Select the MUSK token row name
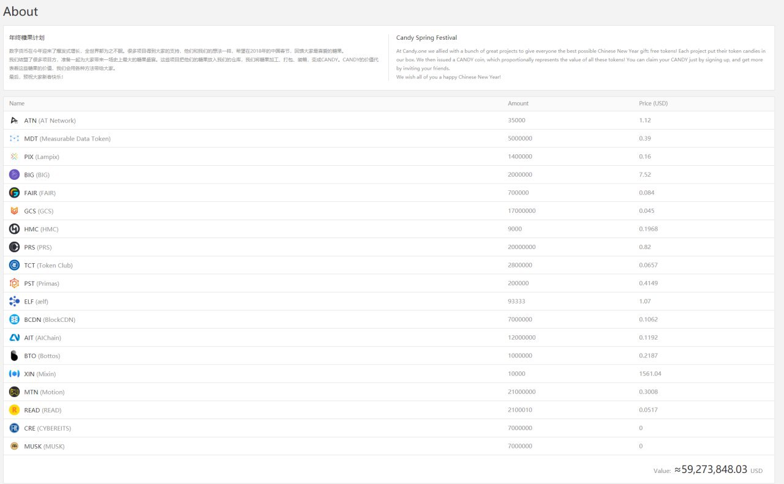This screenshot has width=784, height=484. tap(44, 447)
